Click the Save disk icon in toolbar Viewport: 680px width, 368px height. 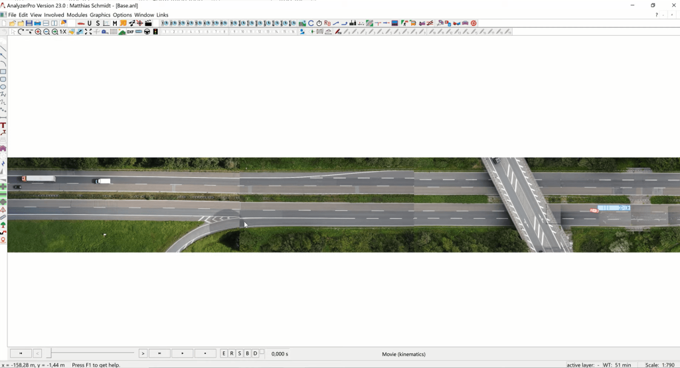click(29, 23)
